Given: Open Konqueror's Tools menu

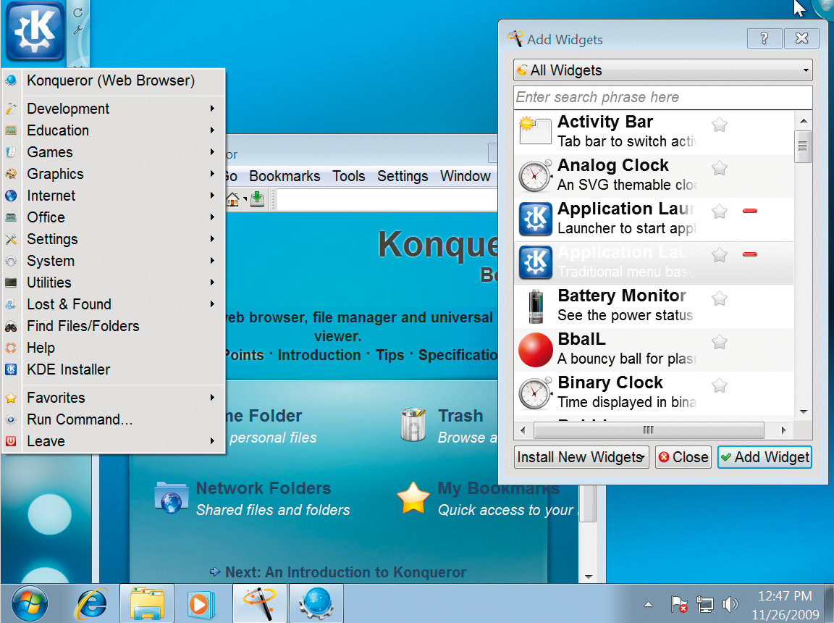Looking at the screenshot, I should (349, 176).
